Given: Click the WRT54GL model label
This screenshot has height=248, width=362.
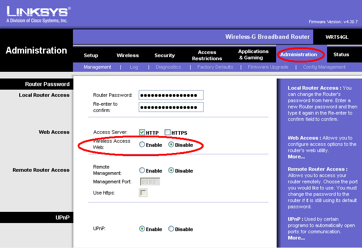Looking at the screenshot, I should click(x=337, y=37).
